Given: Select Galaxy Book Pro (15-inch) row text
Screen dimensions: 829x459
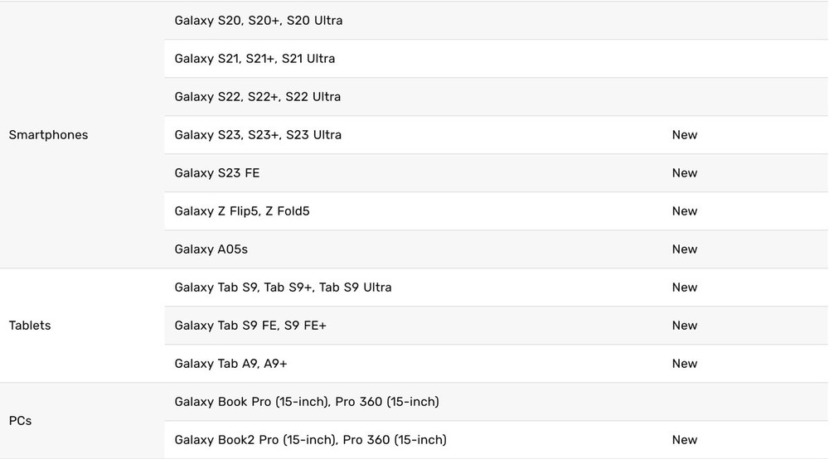Looking at the screenshot, I should 307,402.
